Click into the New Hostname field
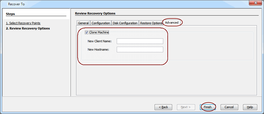The width and height of the screenshot is (264, 114). (140, 49)
